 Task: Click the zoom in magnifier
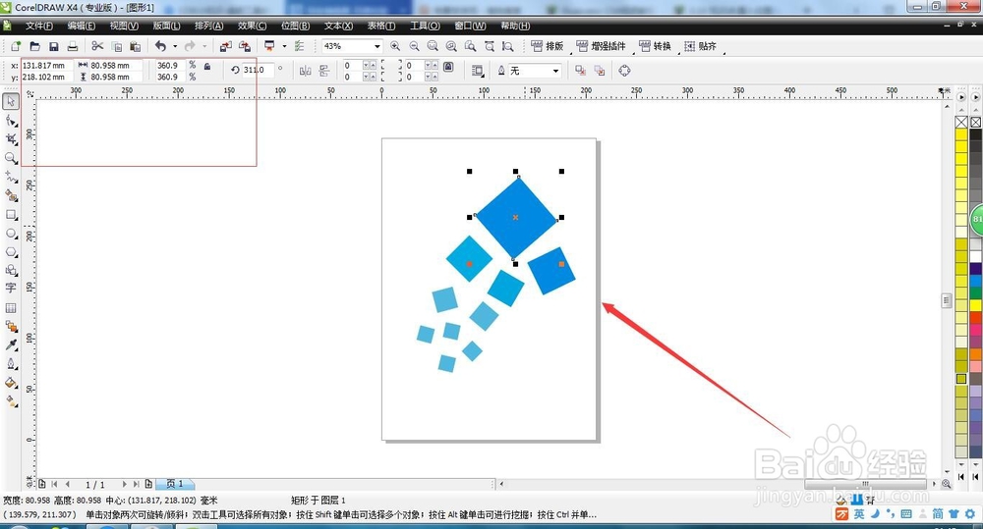[x=395, y=46]
